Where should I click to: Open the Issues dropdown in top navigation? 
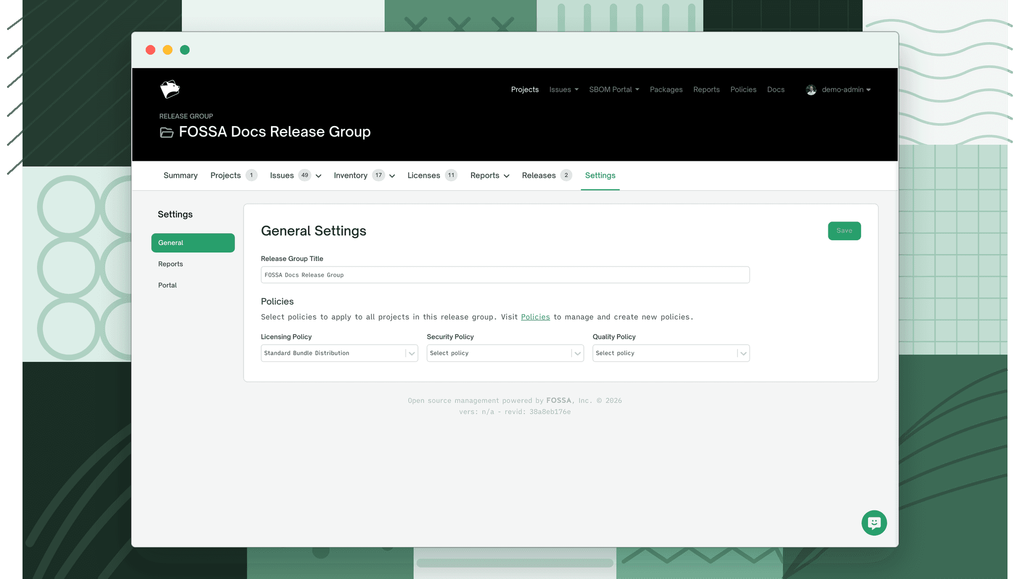coord(564,90)
